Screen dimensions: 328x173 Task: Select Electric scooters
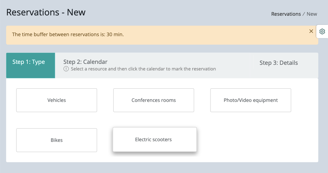coord(155,139)
